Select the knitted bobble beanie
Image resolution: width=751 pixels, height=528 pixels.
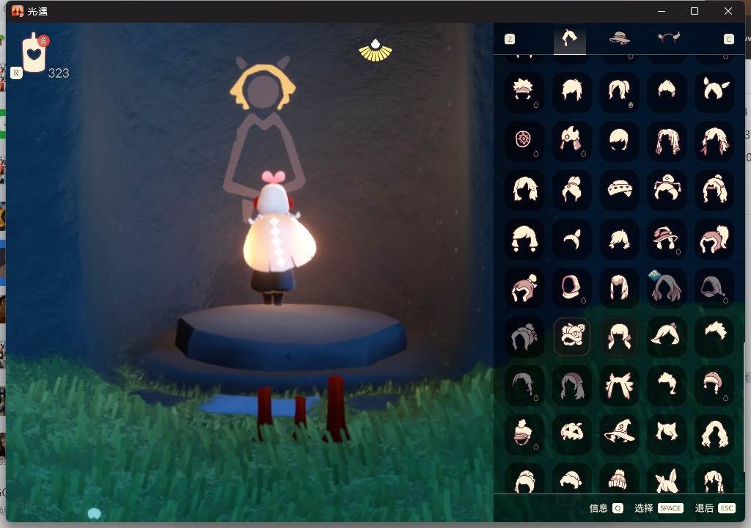(x=619, y=479)
